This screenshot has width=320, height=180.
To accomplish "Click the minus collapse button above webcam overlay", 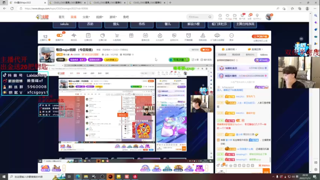I will [301, 39].
